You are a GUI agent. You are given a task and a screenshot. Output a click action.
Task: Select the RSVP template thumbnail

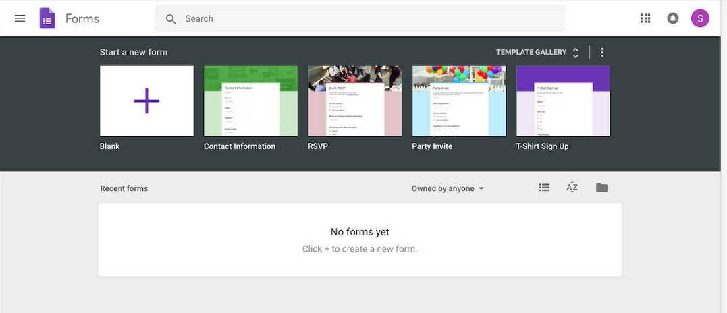point(354,101)
